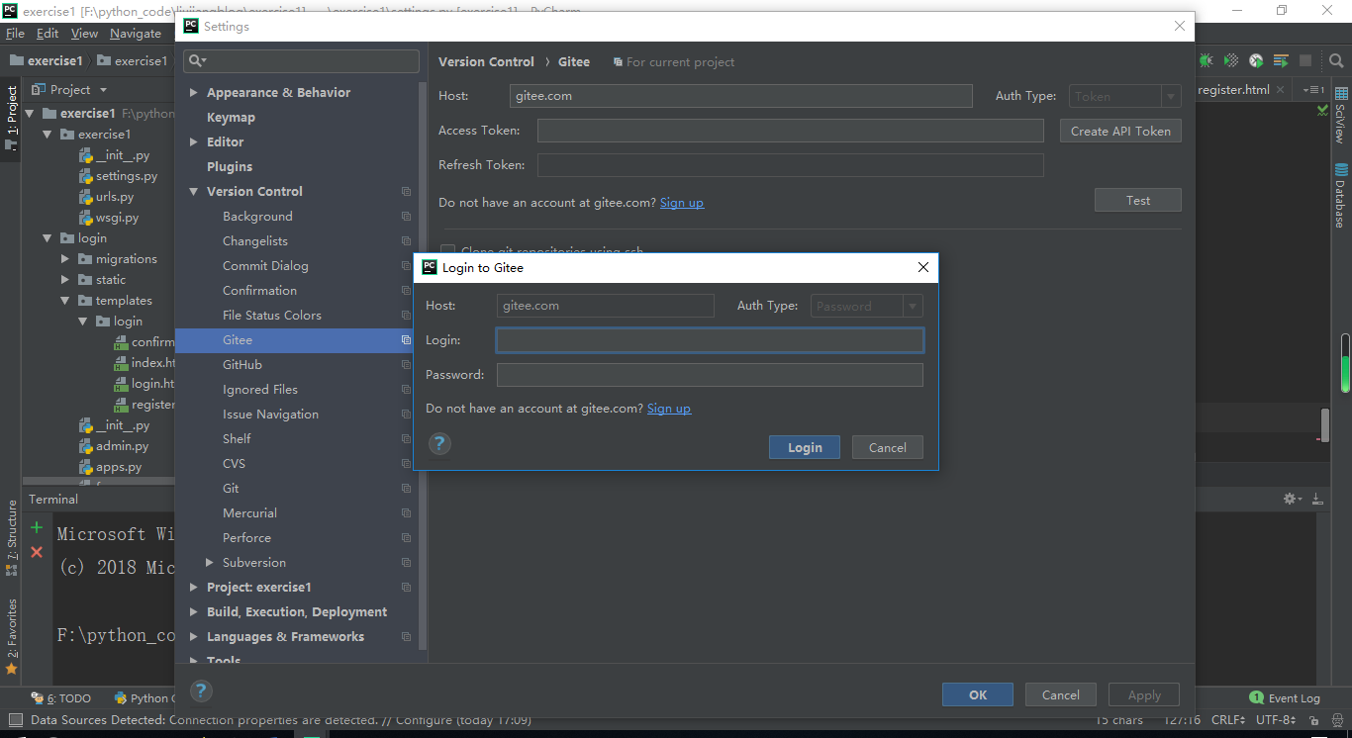Viewport: 1352px width, 738px height.
Task: Click the Test connection button
Action: (1138, 200)
